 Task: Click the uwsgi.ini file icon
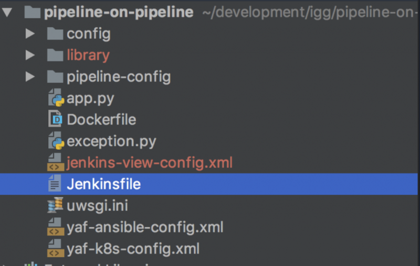click(x=55, y=206)
